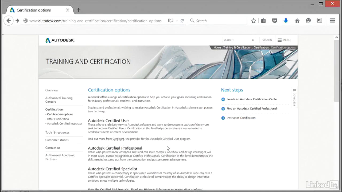This screenshot has height=192, width=342.
Task: Click the Autodesk Certified Professional heading
Action: 115,148
